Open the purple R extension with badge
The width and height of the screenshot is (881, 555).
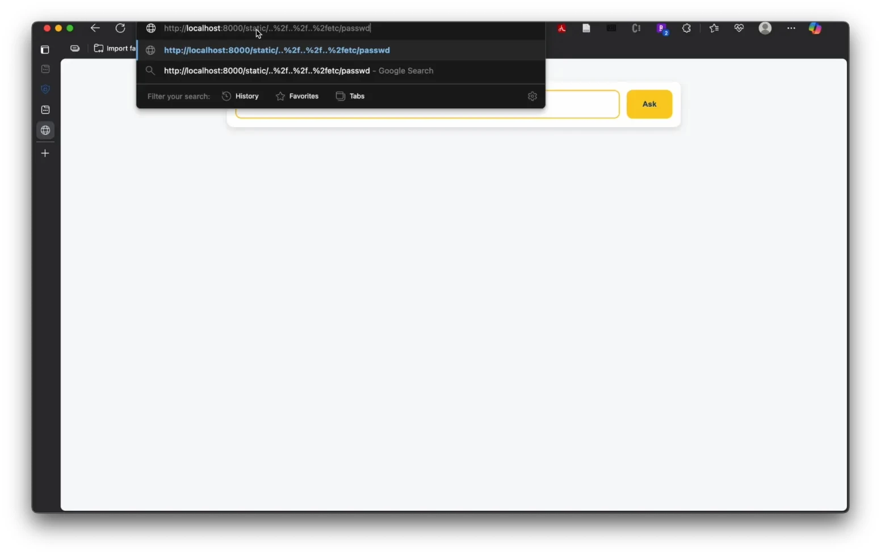[662, 29]
